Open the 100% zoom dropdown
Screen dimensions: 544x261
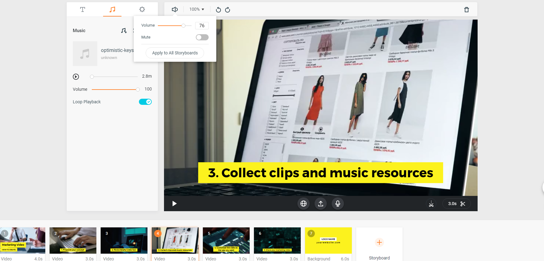196,9
